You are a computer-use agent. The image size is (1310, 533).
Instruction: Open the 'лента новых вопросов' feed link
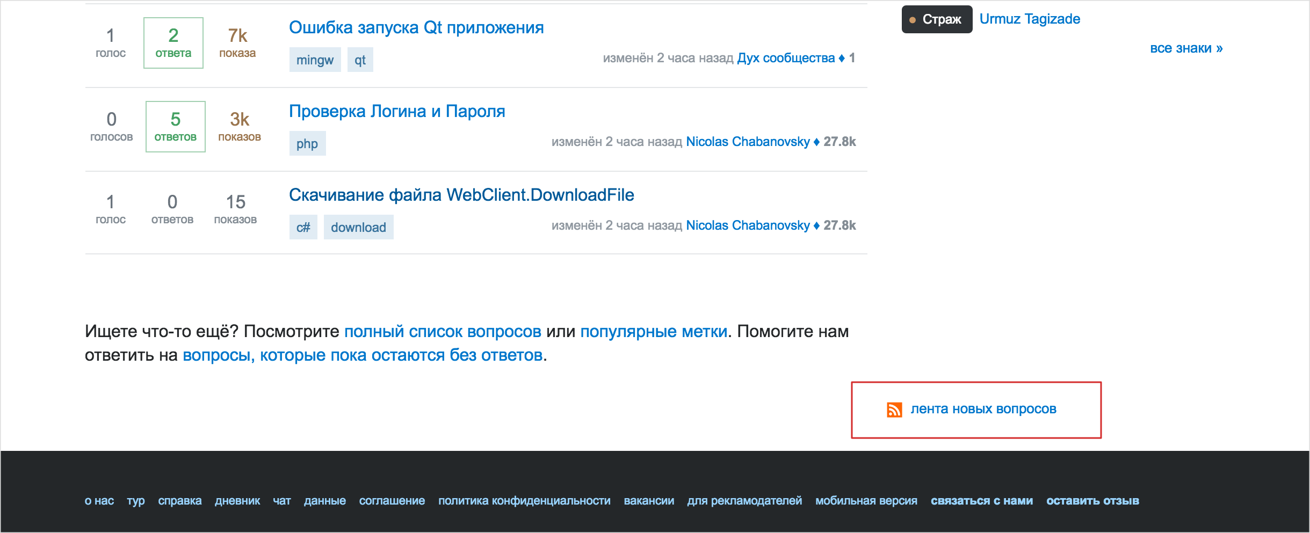click(983, 409)
